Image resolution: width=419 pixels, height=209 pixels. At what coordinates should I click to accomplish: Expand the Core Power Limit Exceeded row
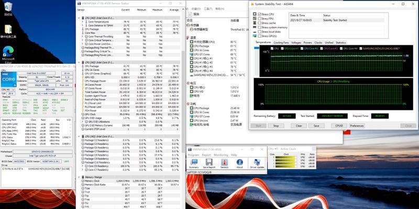[x=83, y=44]
